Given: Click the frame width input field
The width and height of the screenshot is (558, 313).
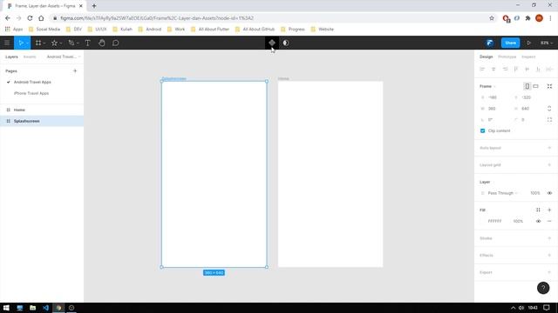Looking at the screenshot, I should (494, 109).
